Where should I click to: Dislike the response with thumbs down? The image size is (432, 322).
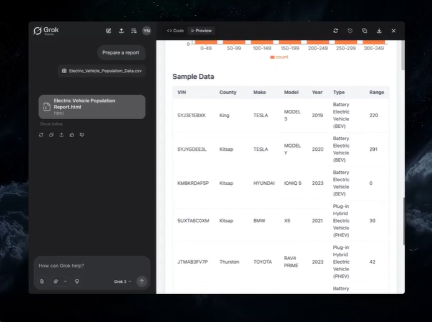click(x=82, y=134)
